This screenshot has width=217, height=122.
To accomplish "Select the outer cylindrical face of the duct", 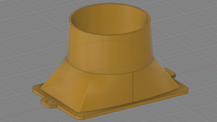I will tap(109, 54).
